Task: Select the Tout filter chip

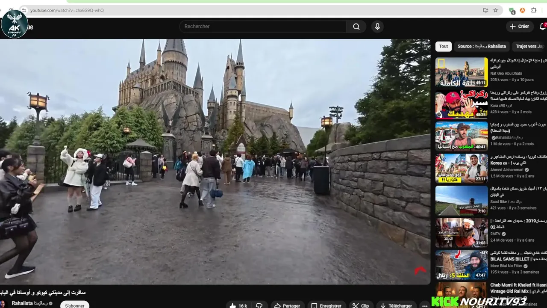Action: point(444,46)
